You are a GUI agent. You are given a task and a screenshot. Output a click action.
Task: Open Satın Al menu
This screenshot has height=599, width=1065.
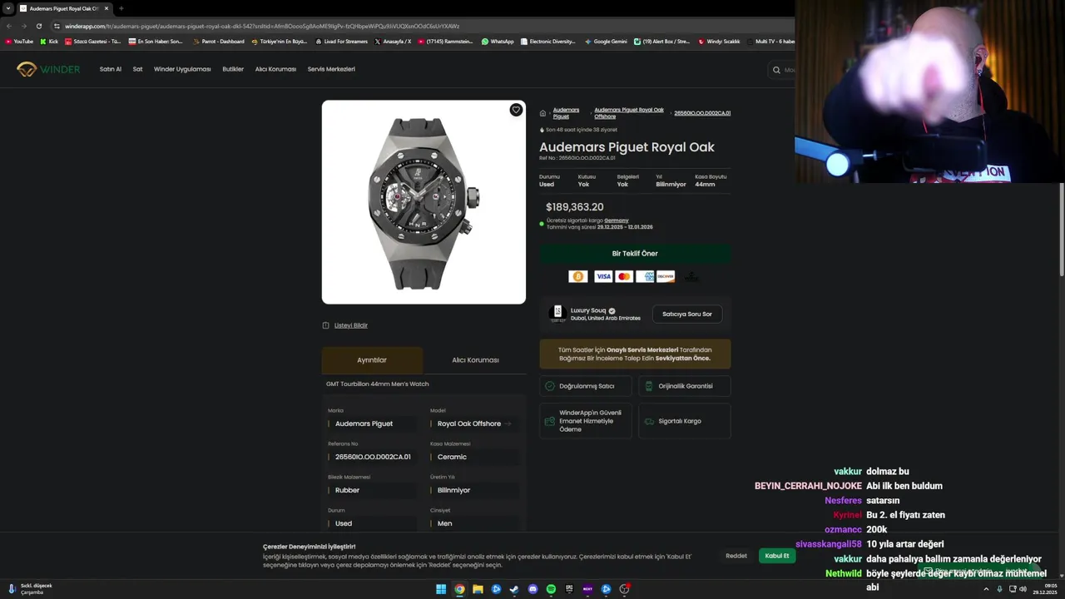click(111, 69)
